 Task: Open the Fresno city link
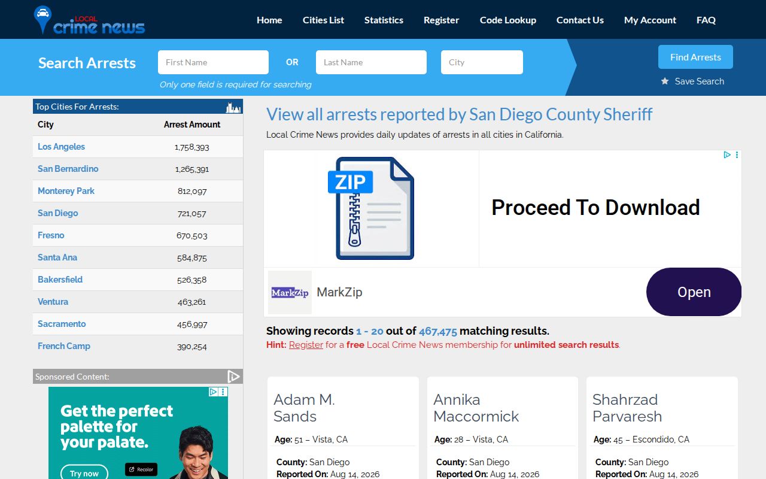[51, 235]
